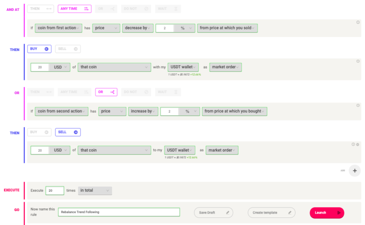Screen dimensions: 365x225
Task: Select SELL in the first THEN action
Action: 68,49
